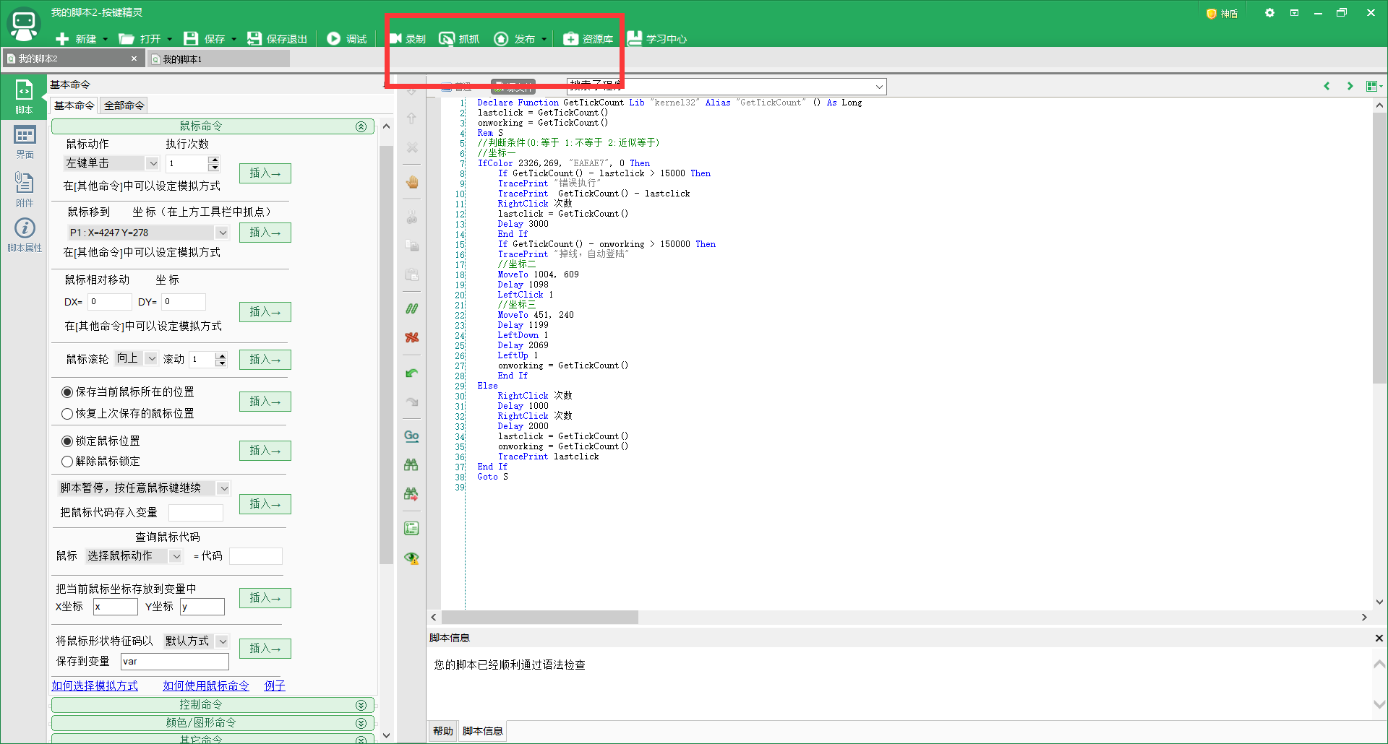Click the red uncomment icon

pos(412,337)
